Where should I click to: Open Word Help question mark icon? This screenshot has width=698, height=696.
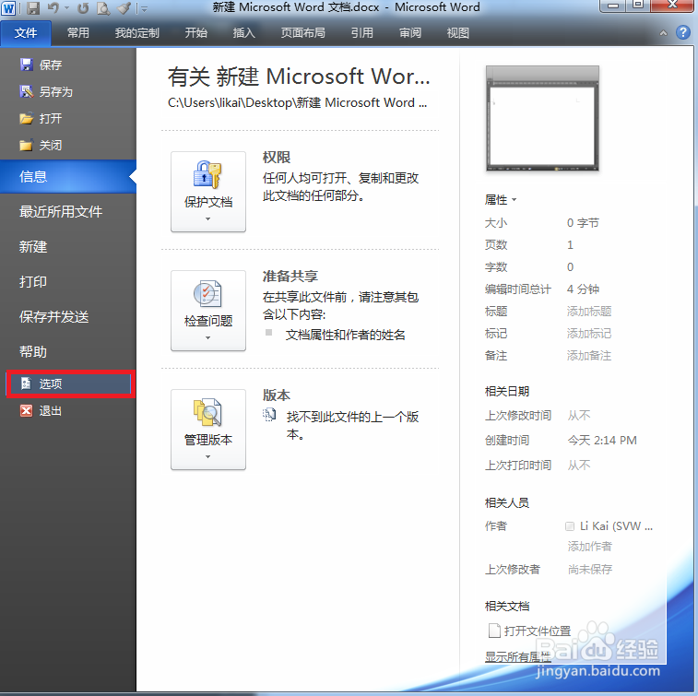683,32
